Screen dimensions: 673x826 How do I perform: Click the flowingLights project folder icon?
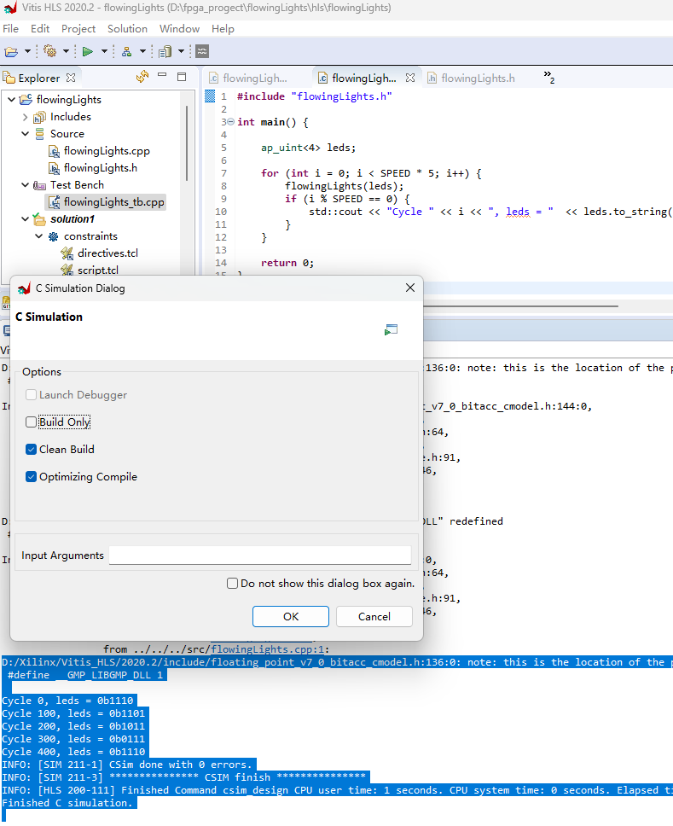(26, 100)
